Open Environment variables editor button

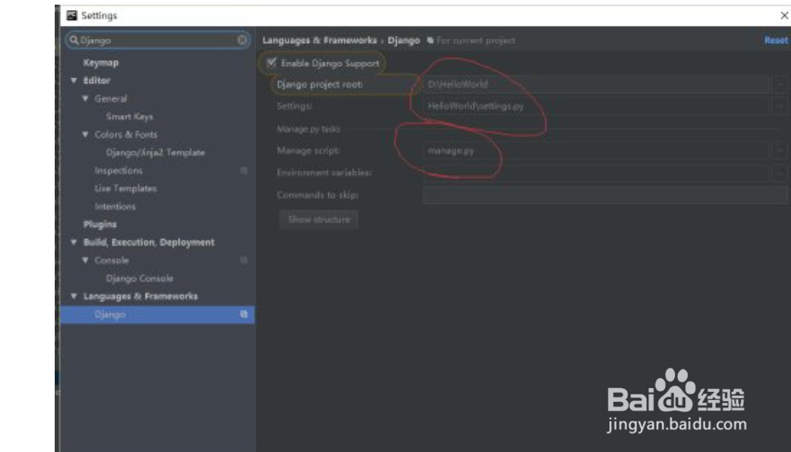pos(780,172)
